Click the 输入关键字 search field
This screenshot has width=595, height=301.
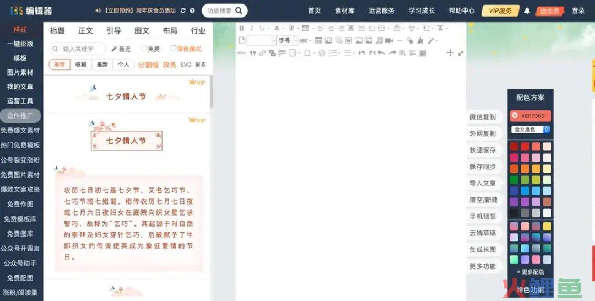pos(78,49)
